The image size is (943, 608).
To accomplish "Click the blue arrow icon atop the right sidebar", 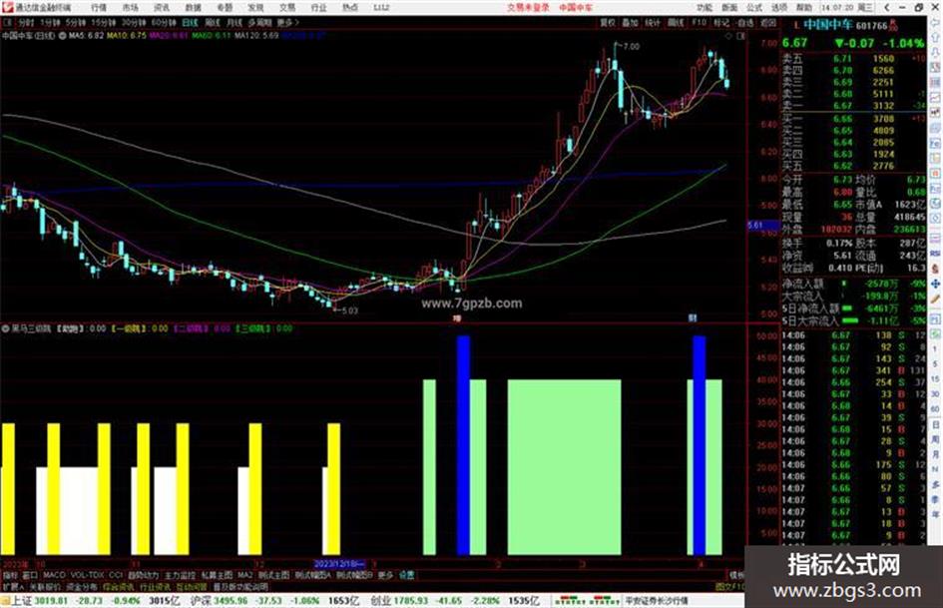I will coord(935,22).
